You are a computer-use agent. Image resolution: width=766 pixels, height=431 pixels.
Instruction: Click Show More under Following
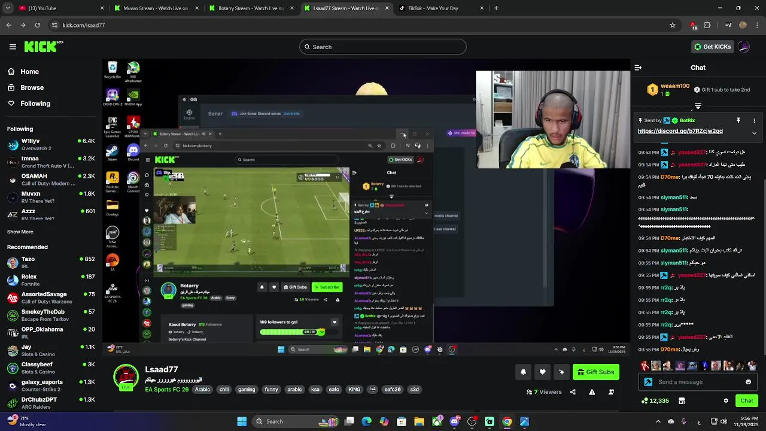tap(20, 232)
